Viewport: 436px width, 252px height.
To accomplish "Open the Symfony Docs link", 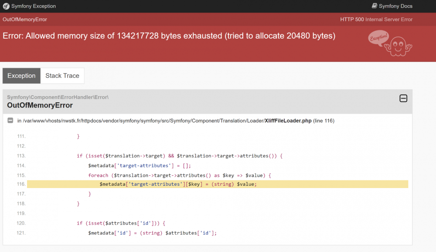I will tap(392, 6).
